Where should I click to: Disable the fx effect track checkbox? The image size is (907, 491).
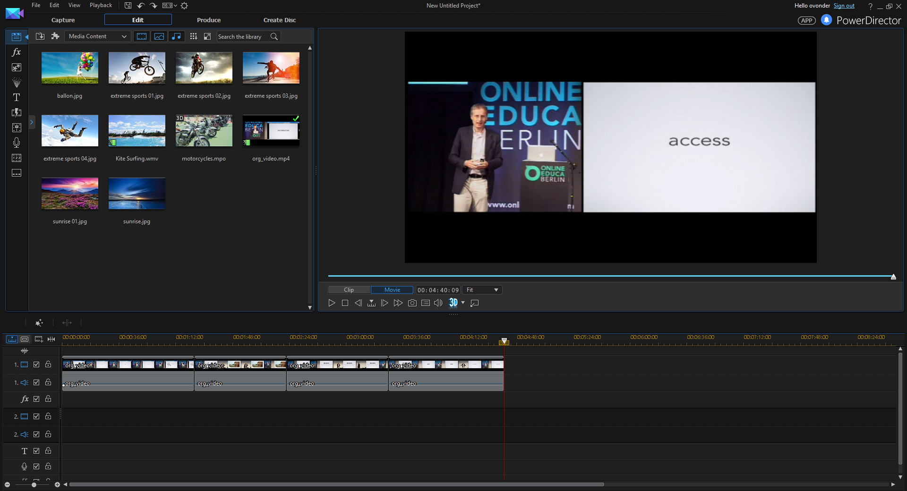coord(36,399)
